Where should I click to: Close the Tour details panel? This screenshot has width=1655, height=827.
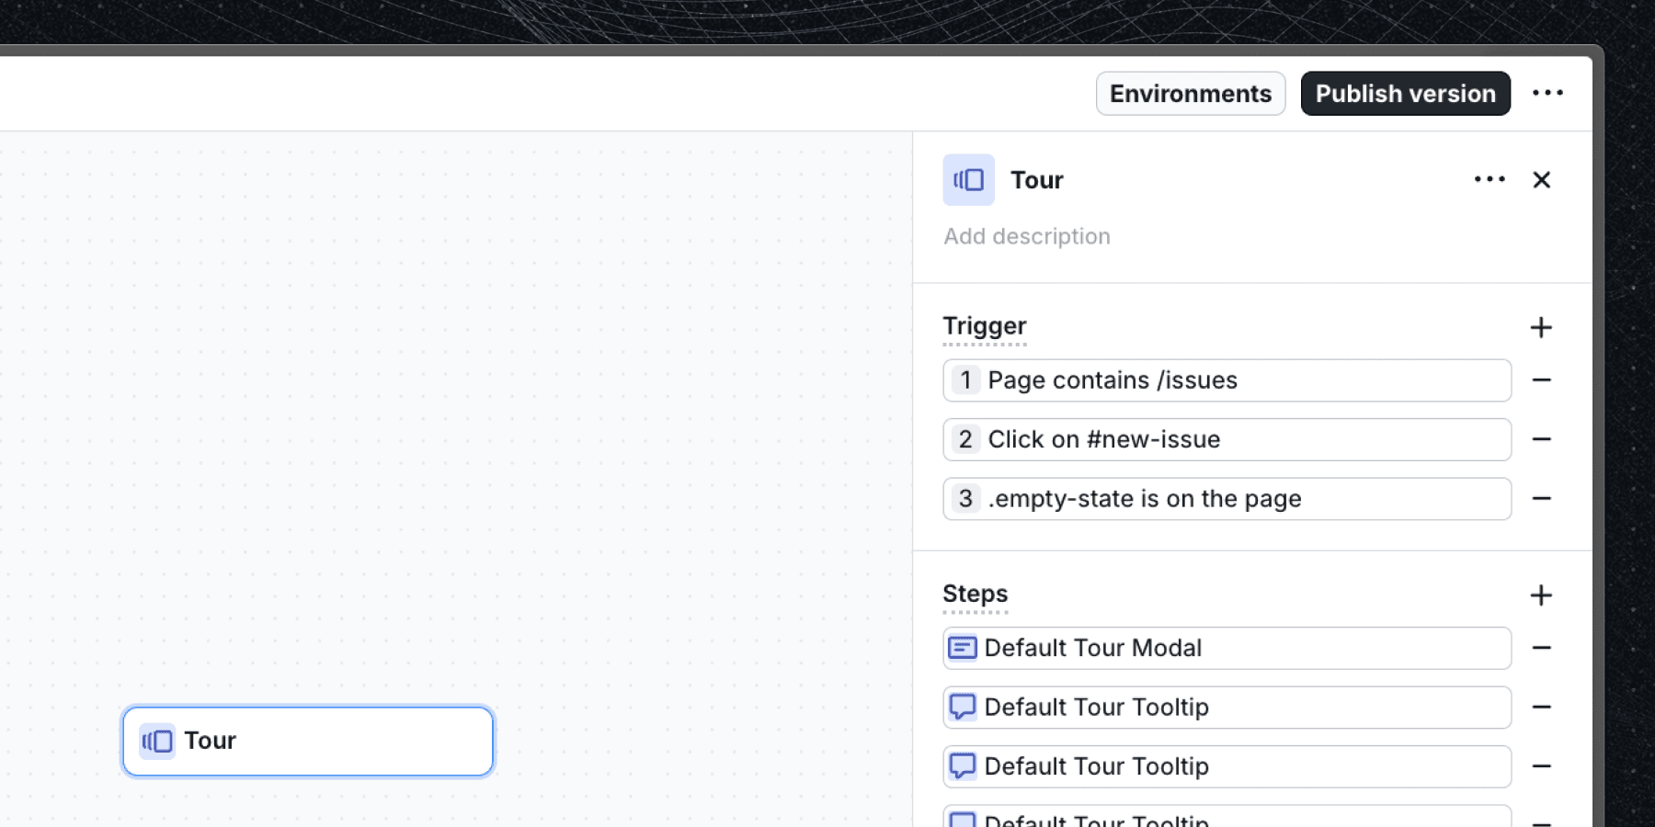click(1542, 180)
